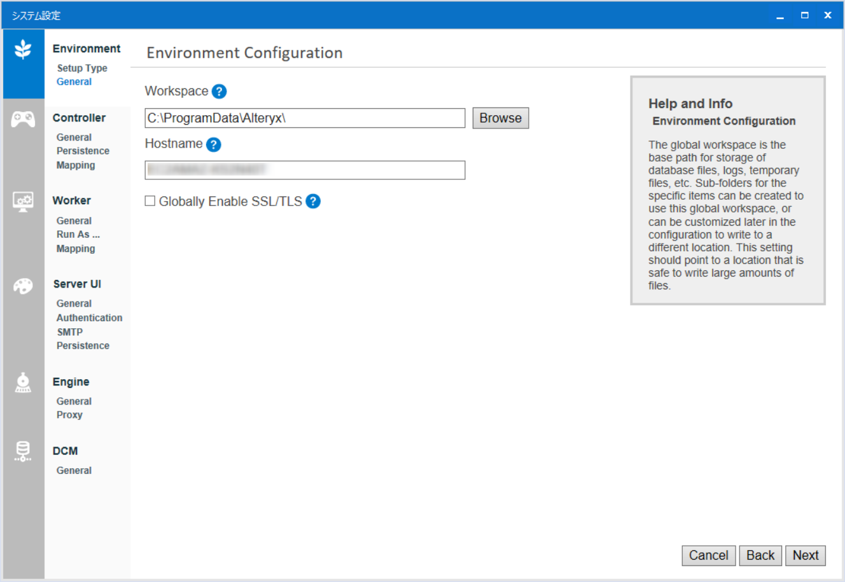845x582 pixels.
Task: Open the Worker monitor icon in sidebar
Action: coord(23,200)
